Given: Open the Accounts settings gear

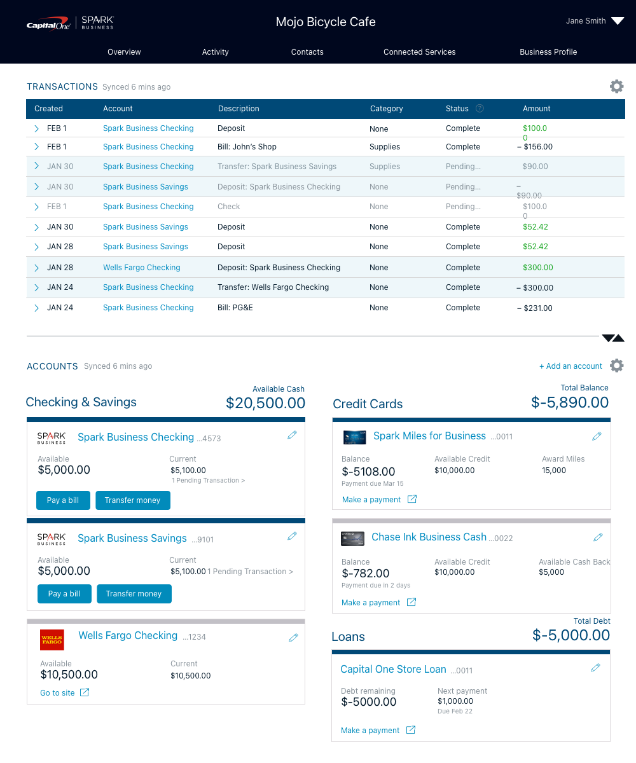Looking at the screenshot, I should (x=616, y=366).
